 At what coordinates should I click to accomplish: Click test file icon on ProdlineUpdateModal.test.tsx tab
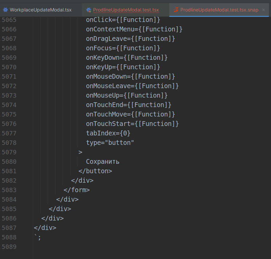89,10
